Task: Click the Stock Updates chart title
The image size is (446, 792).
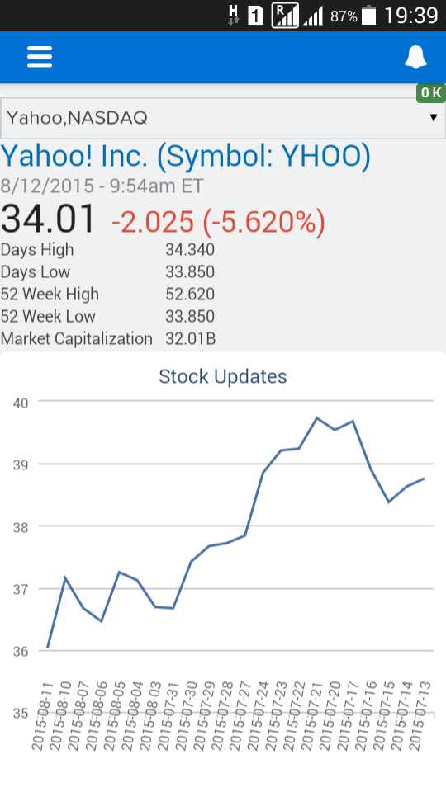Action: coord(222,376)
